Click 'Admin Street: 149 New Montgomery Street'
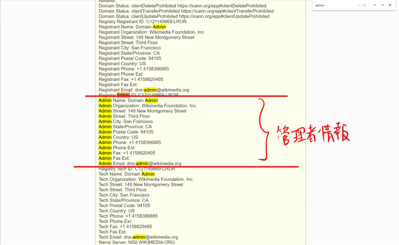399x245 pixels. [143, 111]
